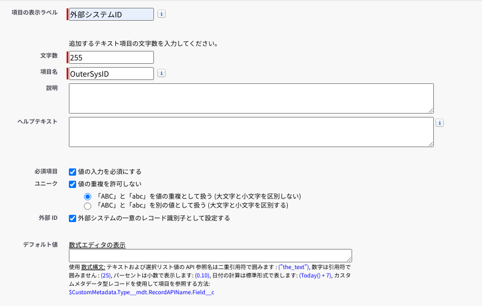Image resolution: width=482 pixels, height=306 pixels.
Task: Uncheck 外部システムの一意のレコード識別子 checkbox
Action: (73, 218)
